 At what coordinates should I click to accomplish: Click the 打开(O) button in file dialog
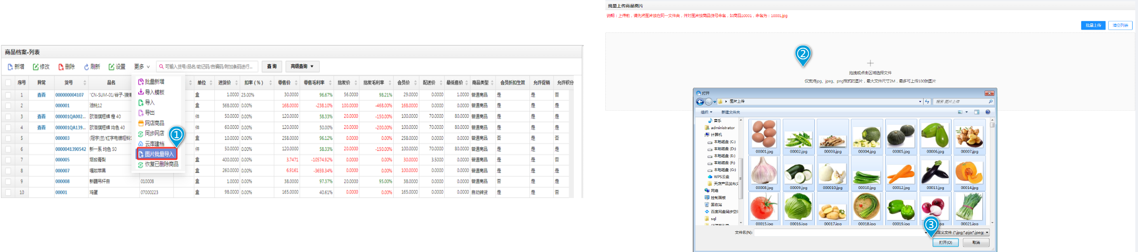945,243
